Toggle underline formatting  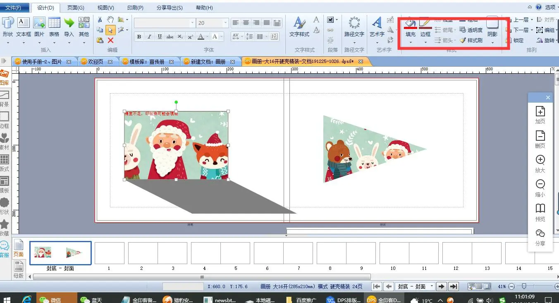160,37
